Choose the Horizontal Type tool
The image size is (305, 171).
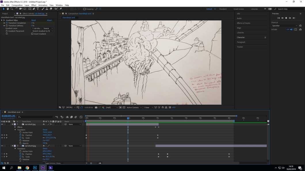coord(38,9)
